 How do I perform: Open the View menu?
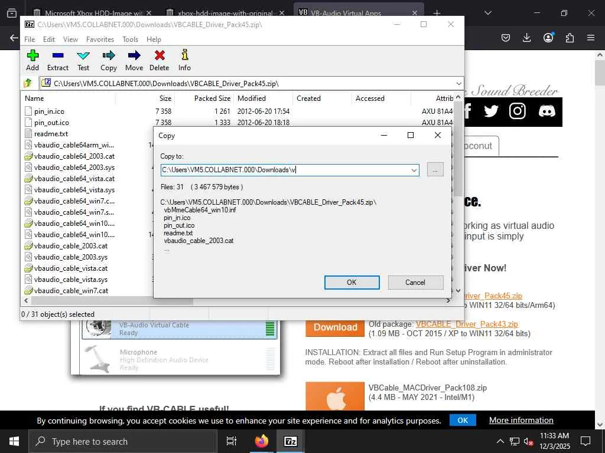coord(71,40)
